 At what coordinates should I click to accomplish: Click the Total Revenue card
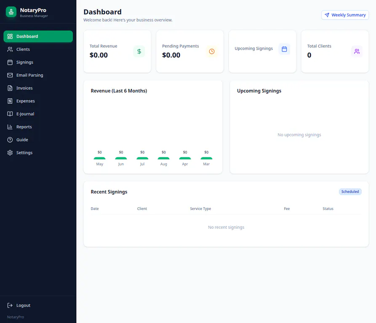(117, 51)
